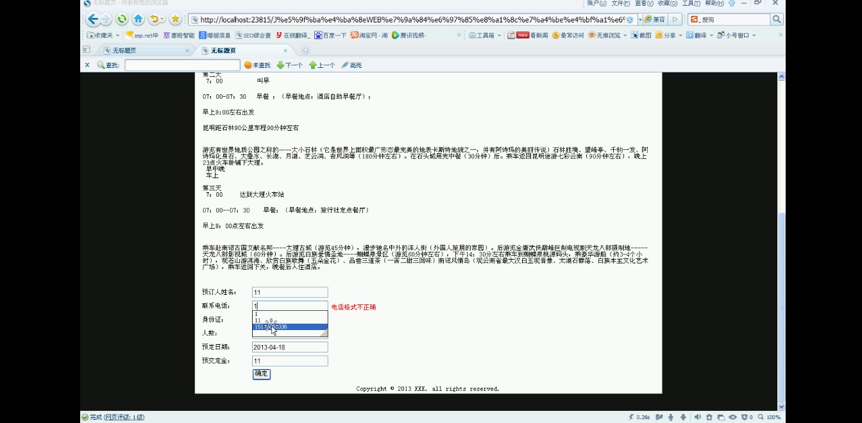Open 最常访问 most visited sites
The height and width of the screenshot is (423, 862).
[569, 35]
